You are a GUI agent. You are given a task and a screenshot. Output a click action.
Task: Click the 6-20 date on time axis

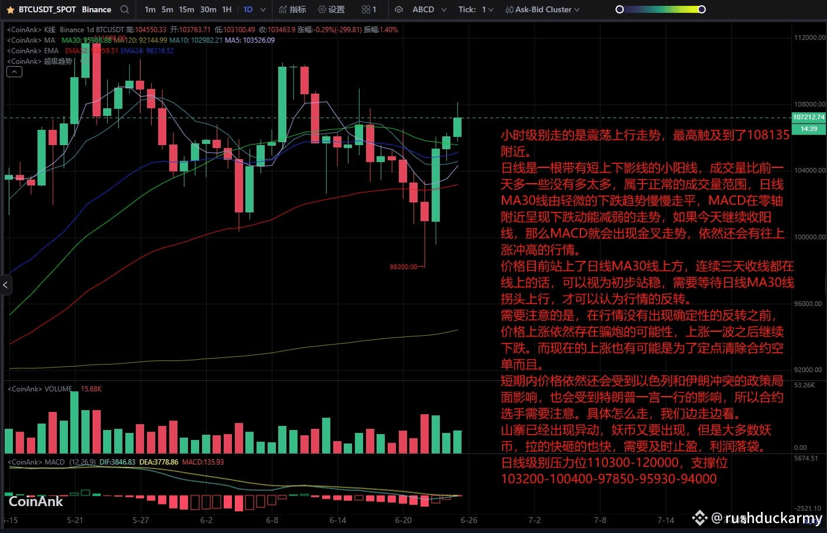click(x=403, y=520)
